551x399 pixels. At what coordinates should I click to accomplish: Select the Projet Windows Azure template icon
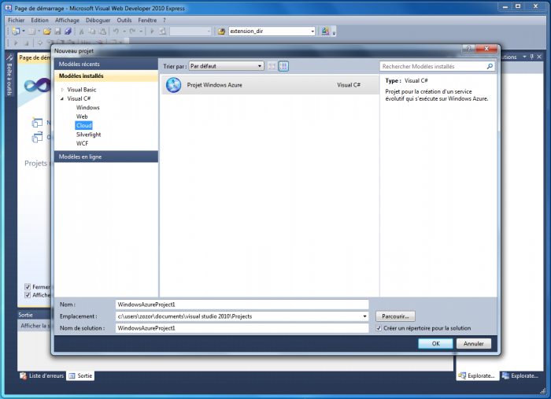(x=173, y=84)
